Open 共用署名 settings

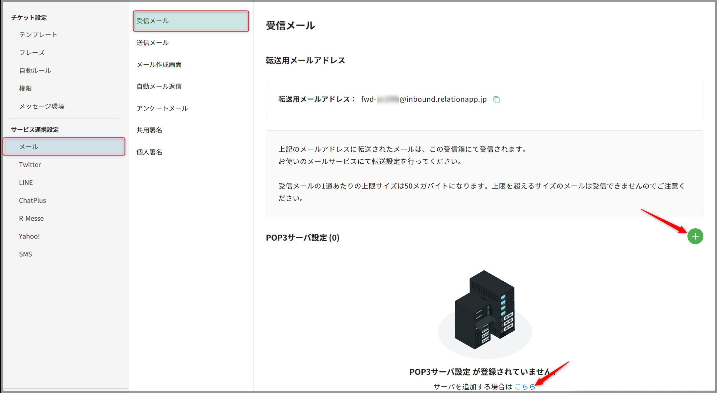point(149,130)
